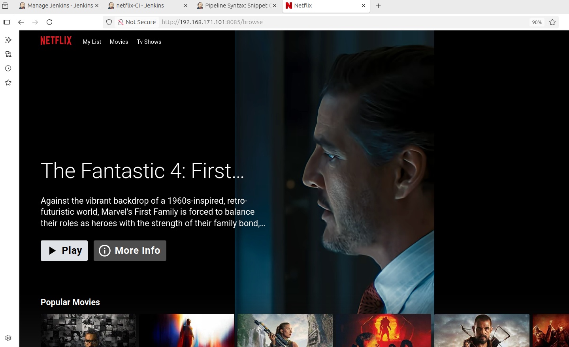Open the first Popular Movies thumbnail
The height and width of the screenshot is (347, 569).
click(x=88, y=330)
